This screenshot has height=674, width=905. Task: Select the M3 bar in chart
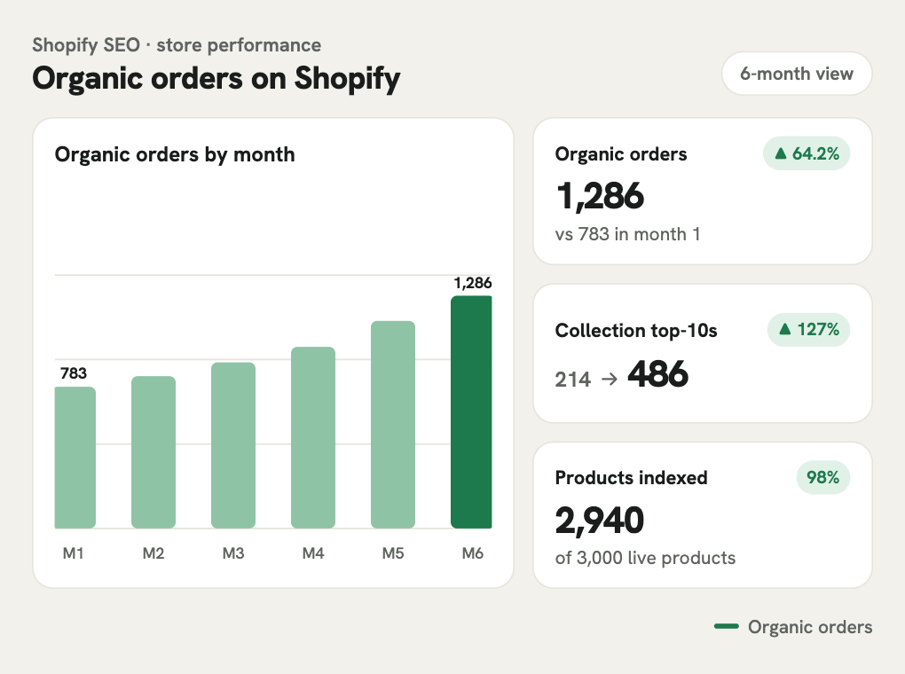[x=233, y=445]
